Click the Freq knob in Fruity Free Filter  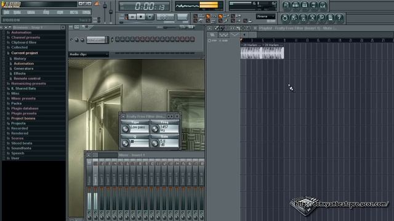pyautogui.click(x=155, y=129)
